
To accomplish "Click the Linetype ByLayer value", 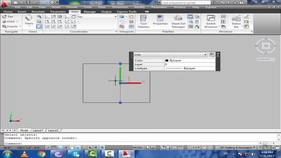I will (190, 68).
